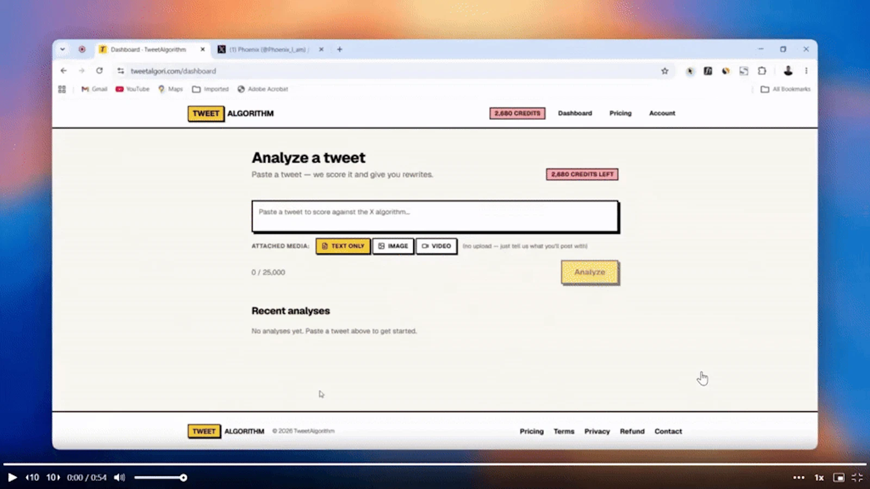This screenshot has width=870, height=489.
Task: Open the browser profile avatar
Action: [788, 71]
